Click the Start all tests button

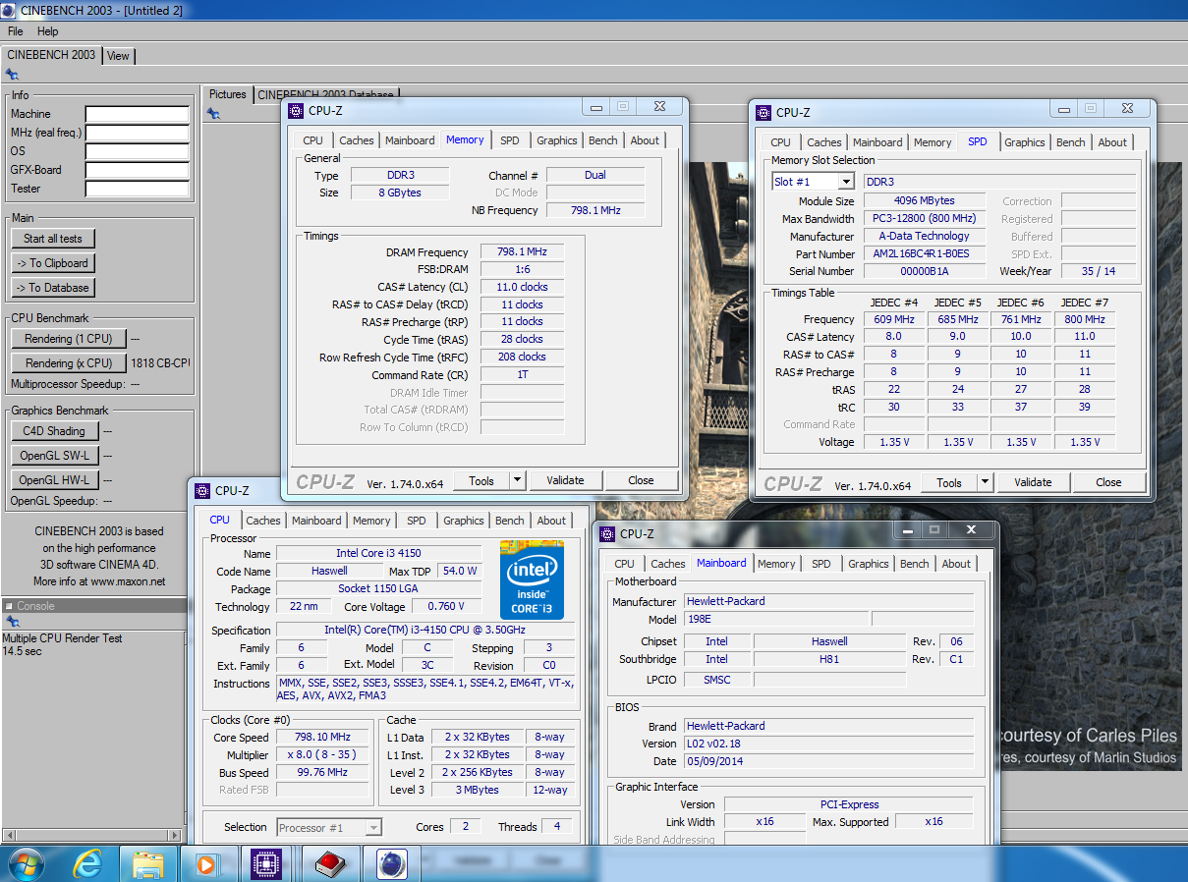pos(53,239)
